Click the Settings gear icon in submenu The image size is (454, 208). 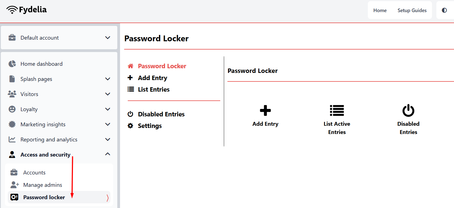point(130,126)
